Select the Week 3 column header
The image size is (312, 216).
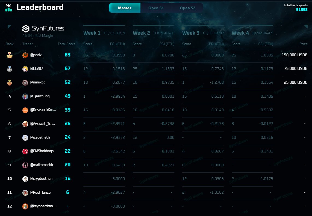[x=191, y=33]
